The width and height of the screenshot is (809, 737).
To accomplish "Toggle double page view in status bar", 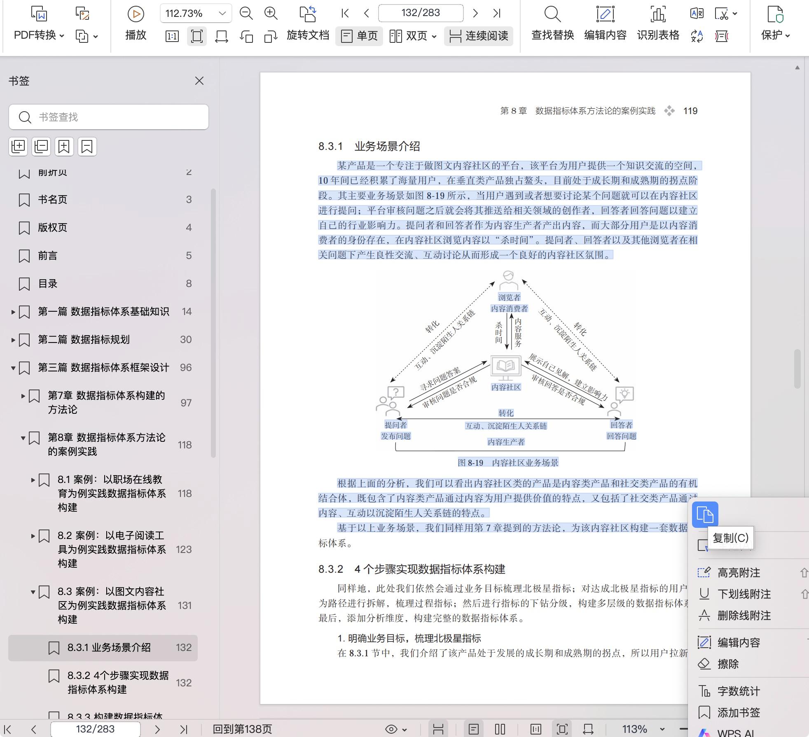I will [x=500, y=729].
